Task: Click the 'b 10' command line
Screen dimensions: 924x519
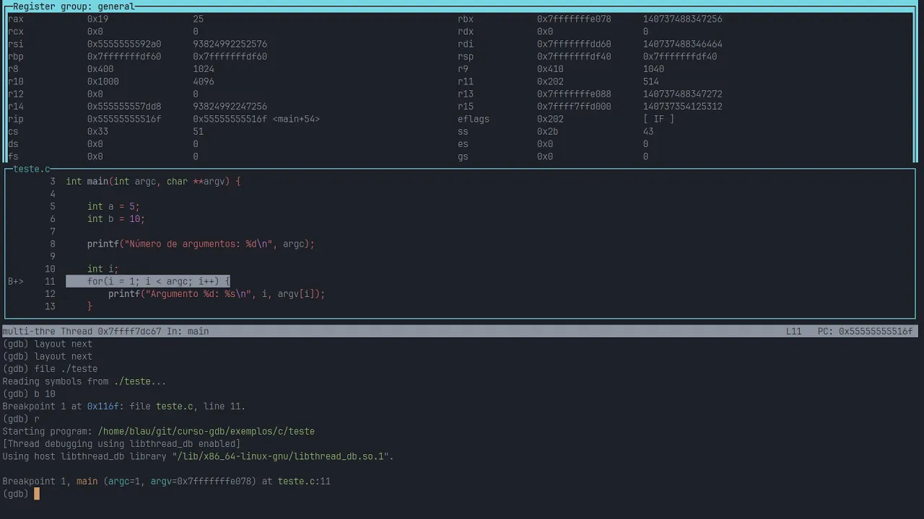Action: (x=29, y=394)
